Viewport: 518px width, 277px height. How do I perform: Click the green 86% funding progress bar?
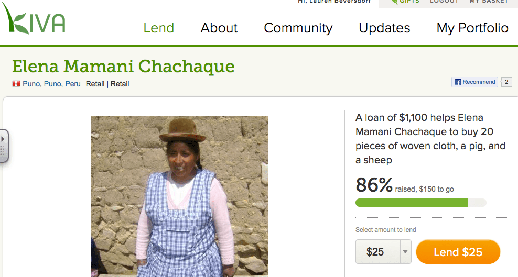(x=412, y=203)
